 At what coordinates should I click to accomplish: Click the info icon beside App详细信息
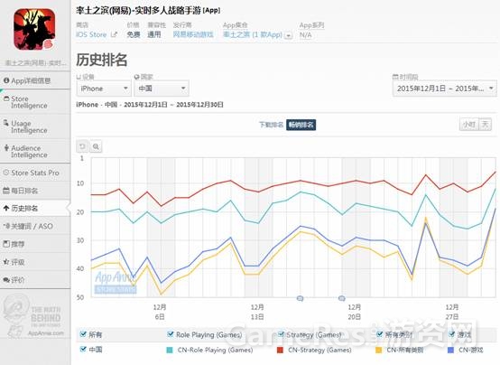pos(6,80)
